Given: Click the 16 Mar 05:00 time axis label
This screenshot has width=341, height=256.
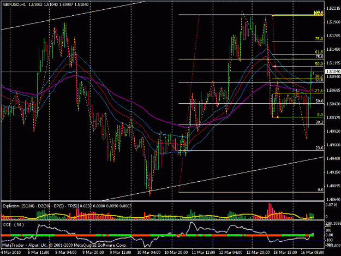Looking at the screenshot, I should [313, 253].
